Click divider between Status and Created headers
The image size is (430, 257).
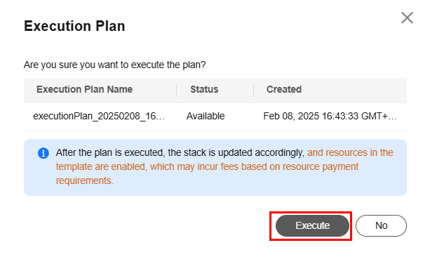click(254, 91)
